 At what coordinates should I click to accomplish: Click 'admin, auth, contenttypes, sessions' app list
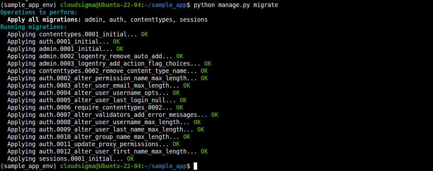click(x=146, y=20)
